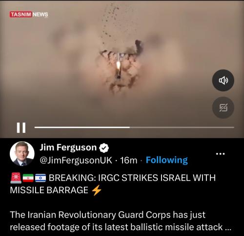The width and height of the screenshot is (244, 236).
Task: Toggle closed captions on the video
Action: [x=223, y=108]
